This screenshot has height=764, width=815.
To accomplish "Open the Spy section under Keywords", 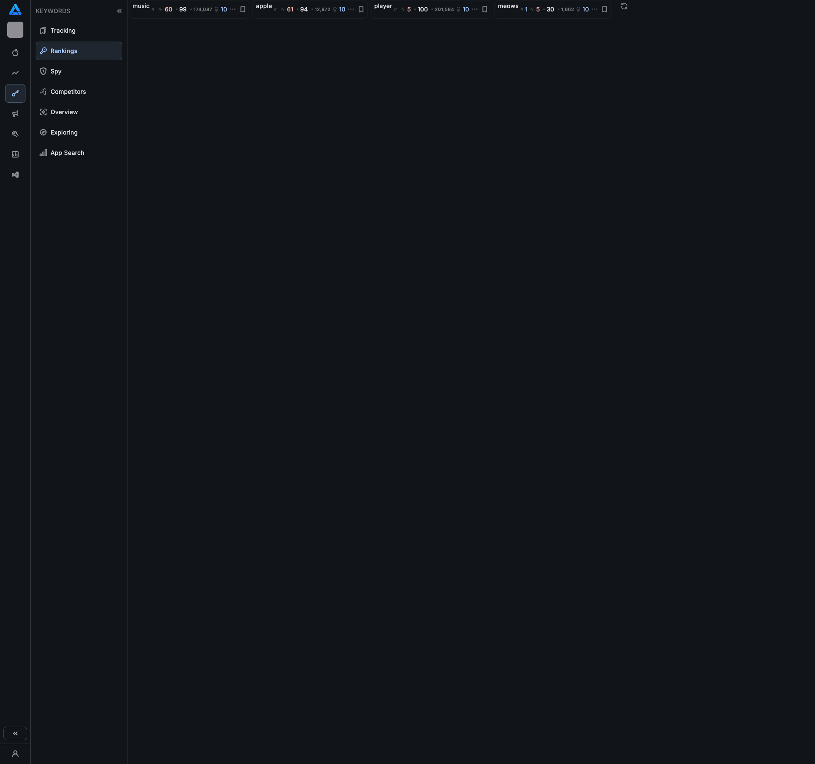I will (56, 71).
